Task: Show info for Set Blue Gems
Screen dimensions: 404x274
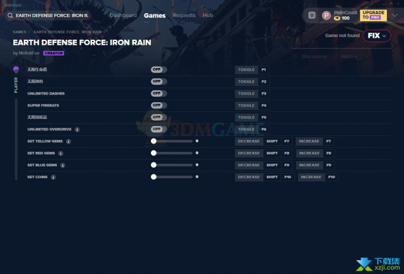Action: tap(62, 165)
